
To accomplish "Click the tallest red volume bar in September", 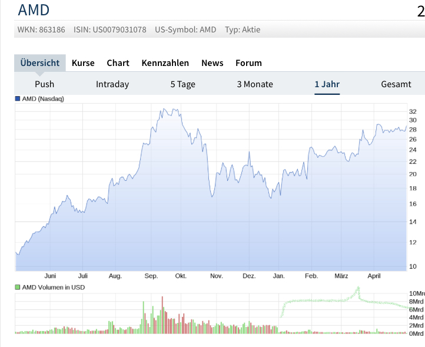I will tap(162, 315).
